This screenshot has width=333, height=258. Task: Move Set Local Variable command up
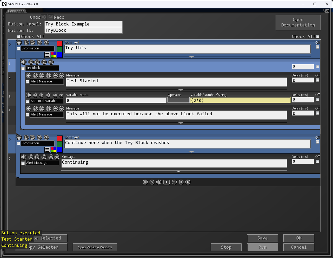[56, 95]
